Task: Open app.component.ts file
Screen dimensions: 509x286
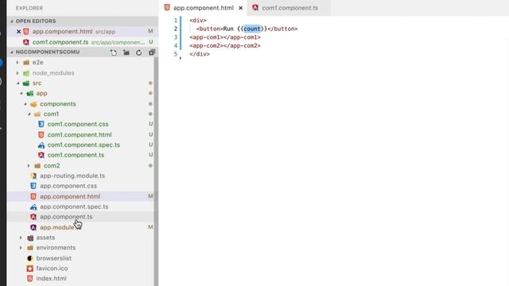Action: coord(66,217)
